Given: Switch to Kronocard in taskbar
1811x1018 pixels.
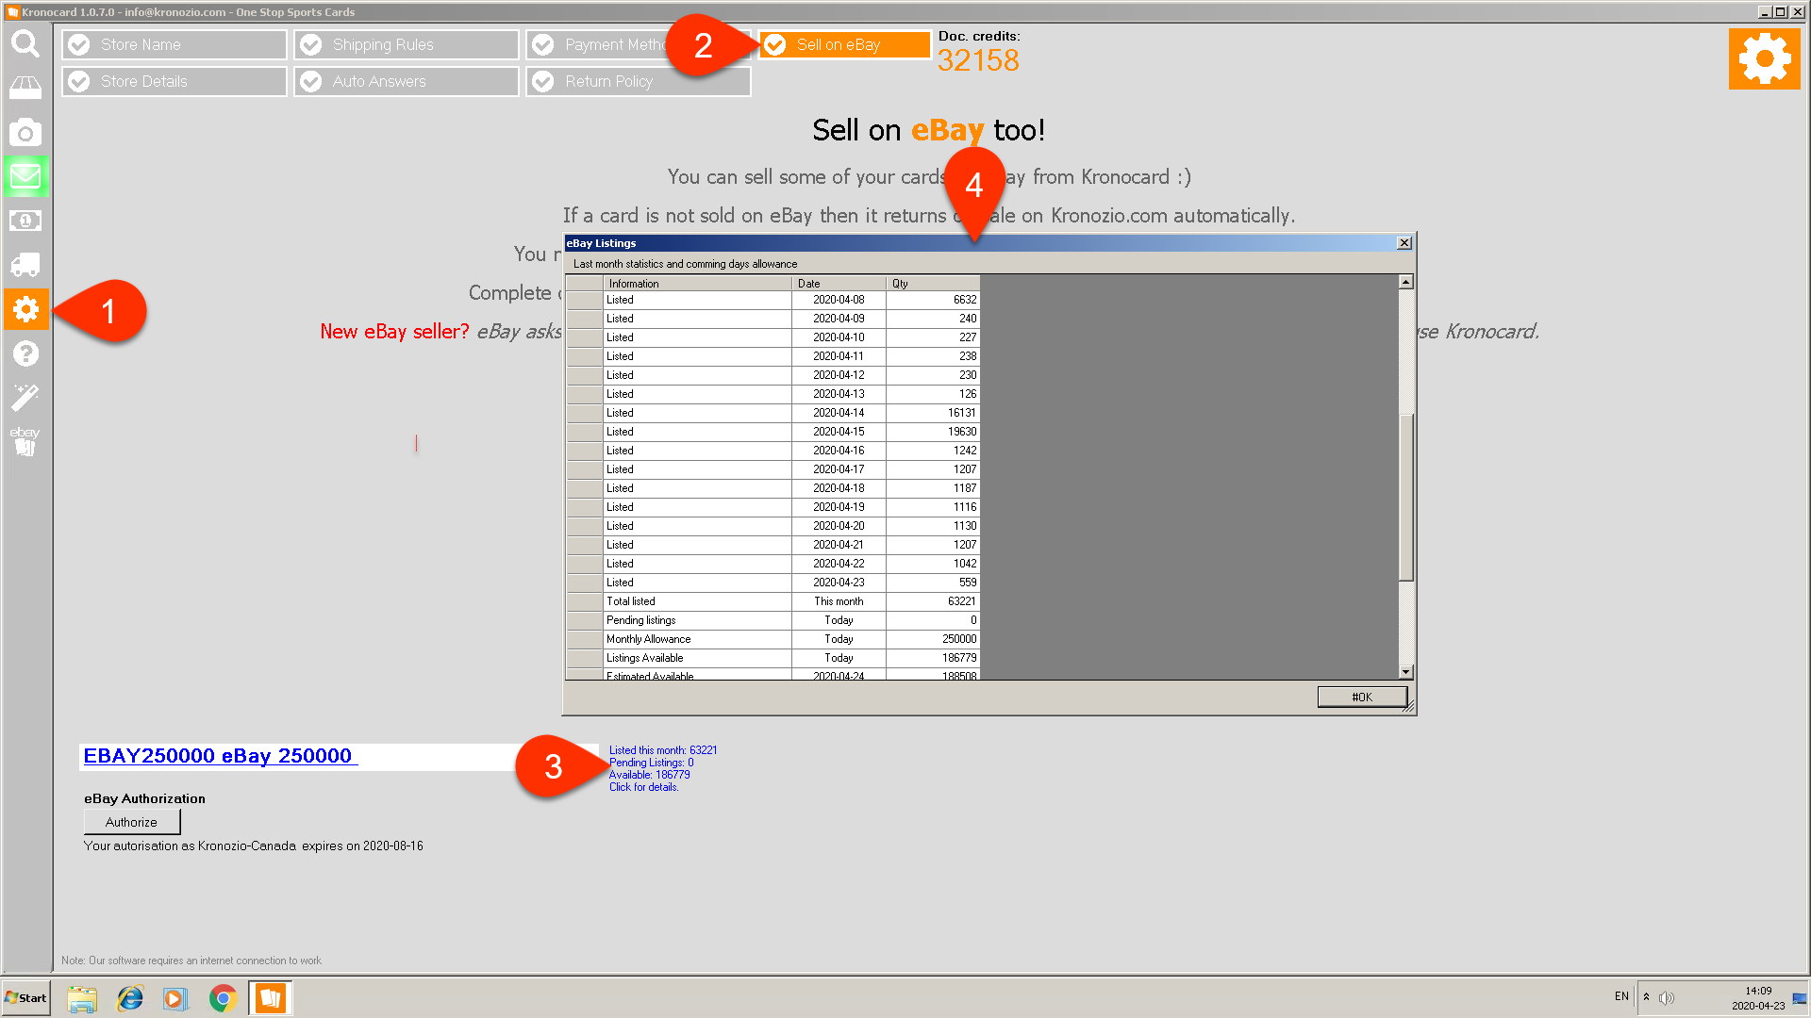Looking at the screenshot, I should (x=271, y=998).
